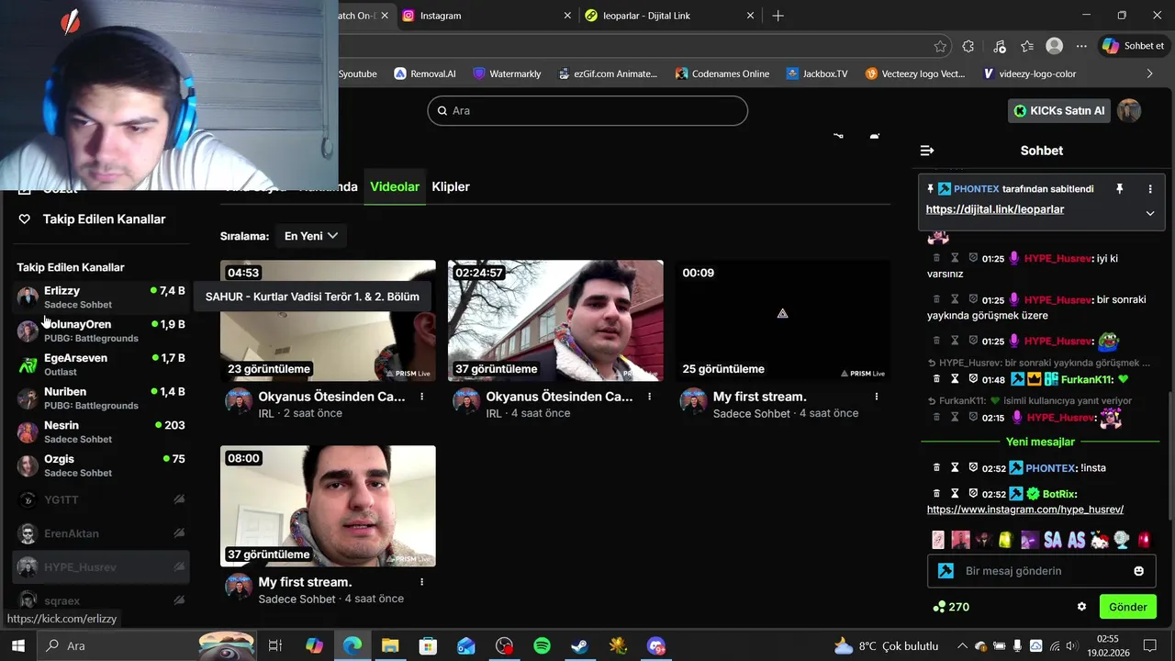The image size is (1175, 661).
Task: Open Jackbox.TV bookmark
Action: 817,73
